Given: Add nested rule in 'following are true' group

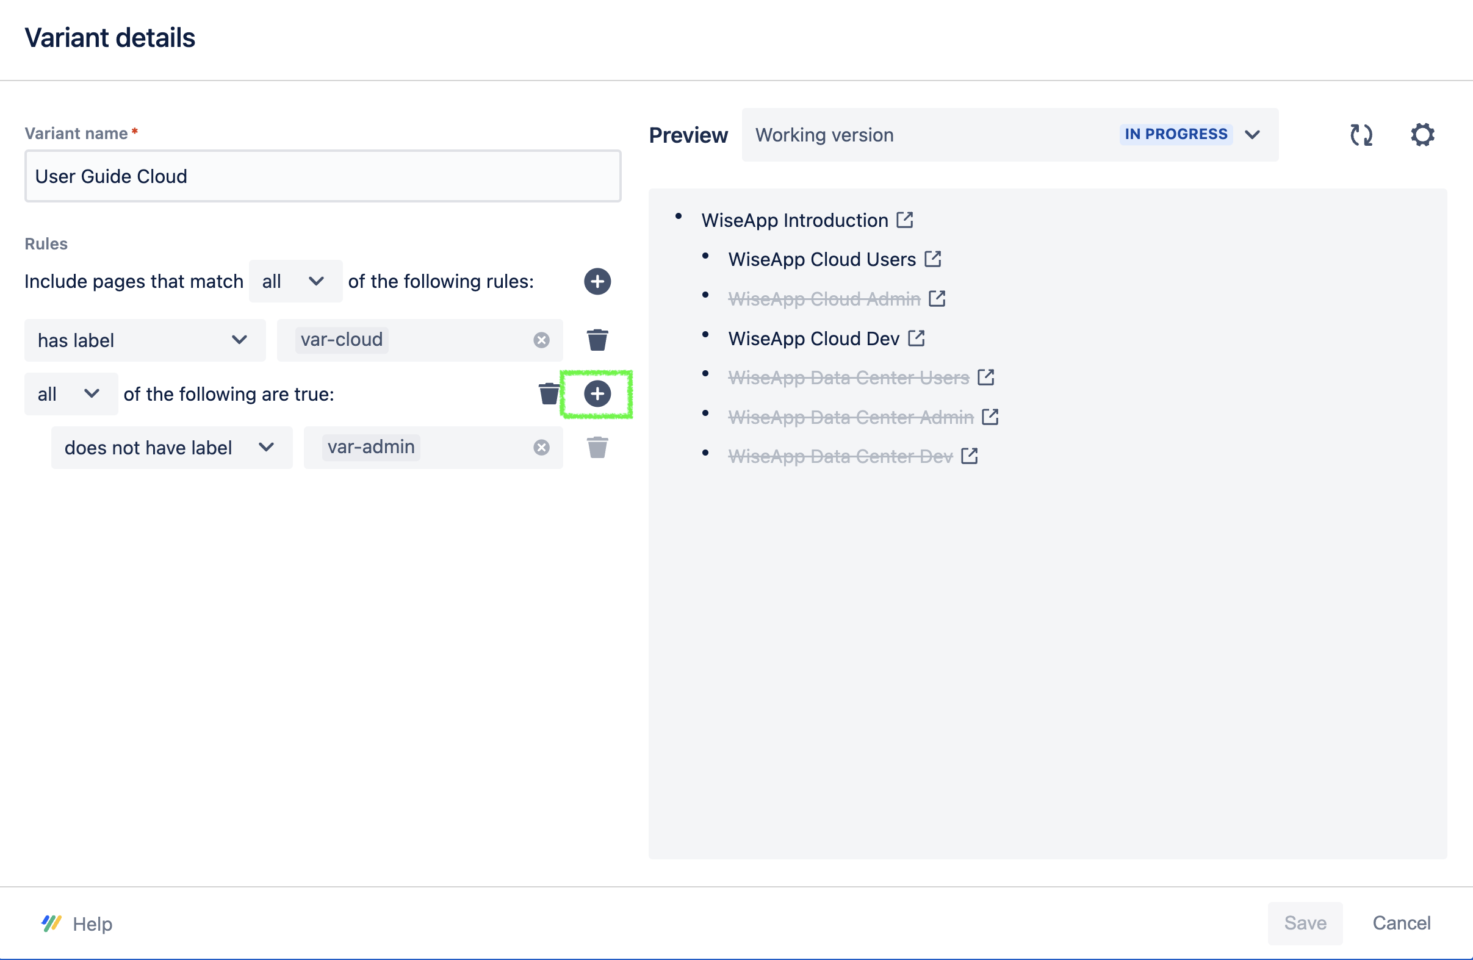Looking at the screenshot, I should point(597,394).
